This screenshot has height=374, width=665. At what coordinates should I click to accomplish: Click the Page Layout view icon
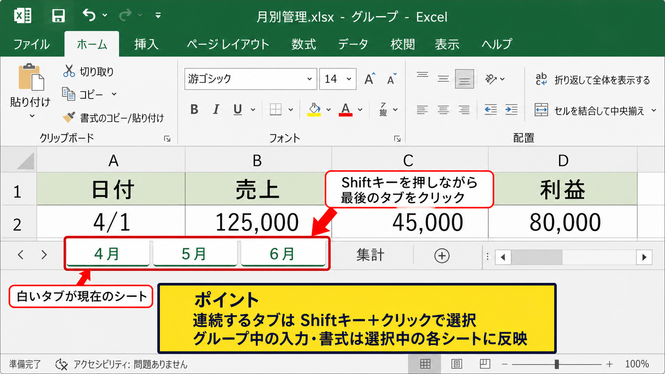point(457,364)
